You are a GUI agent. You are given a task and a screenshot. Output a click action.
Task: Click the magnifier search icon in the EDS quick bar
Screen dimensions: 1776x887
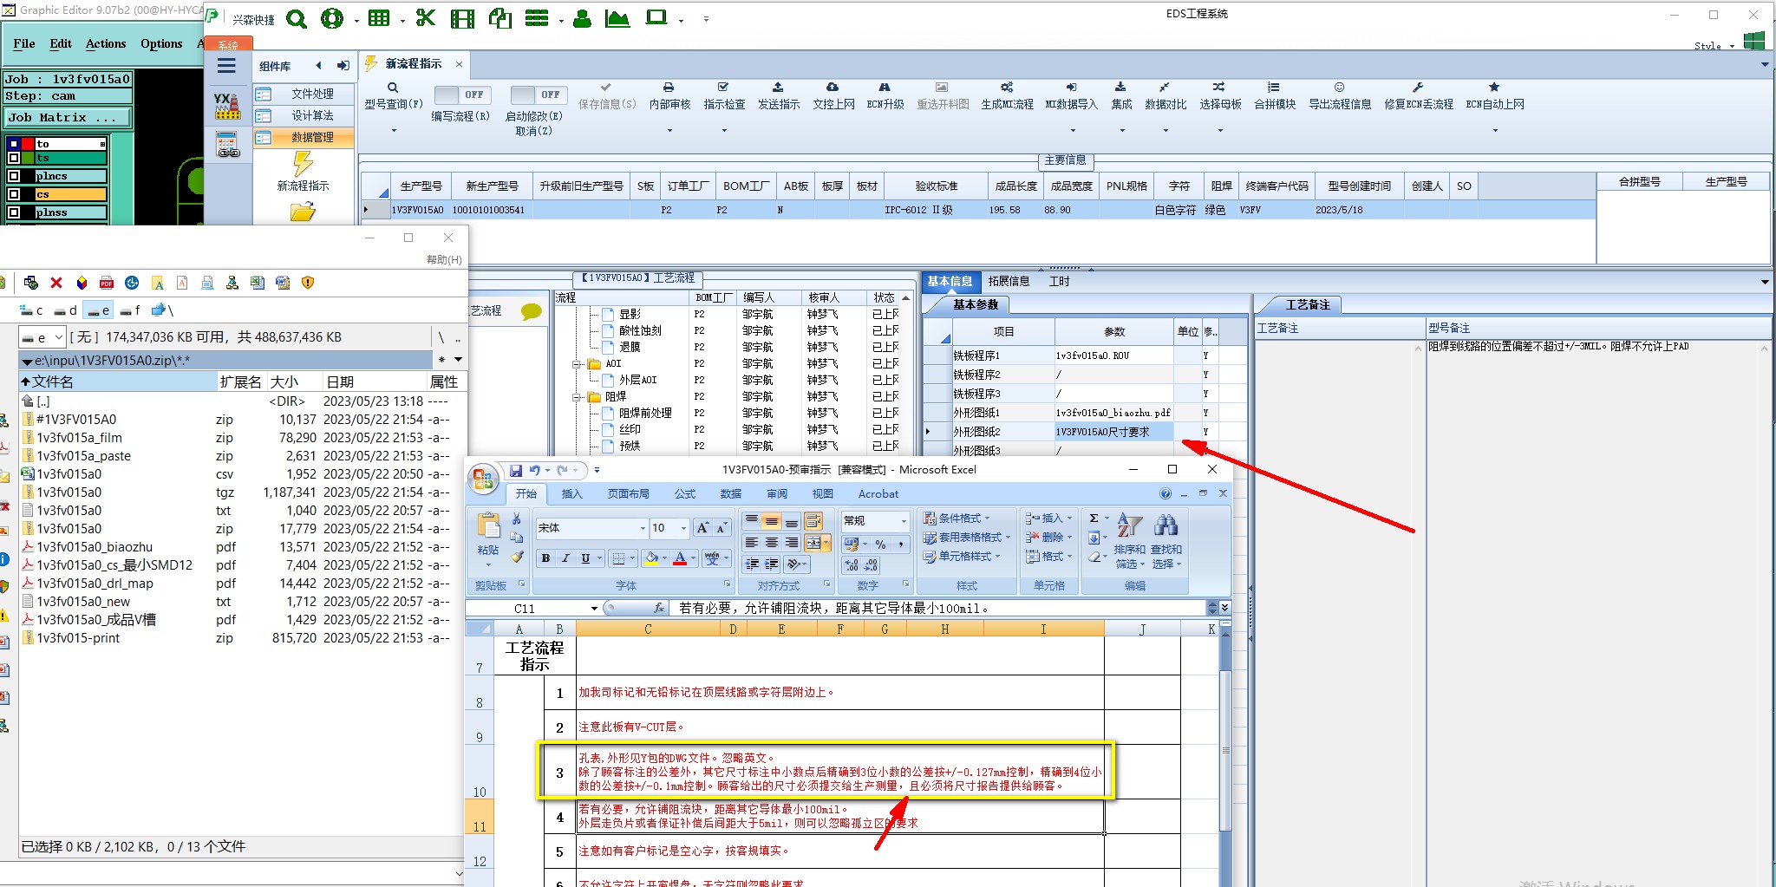tap(297, 19)
